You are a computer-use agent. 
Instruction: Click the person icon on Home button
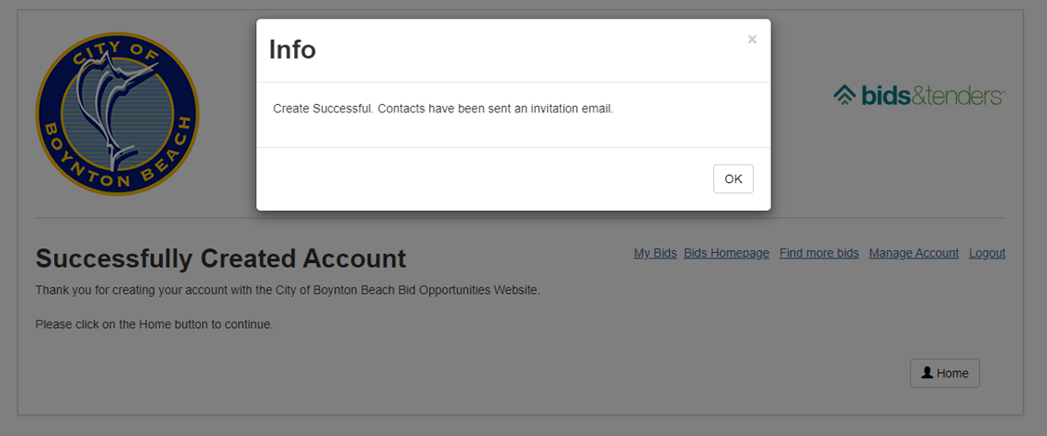pyautogui.click(x=927, y=373)
